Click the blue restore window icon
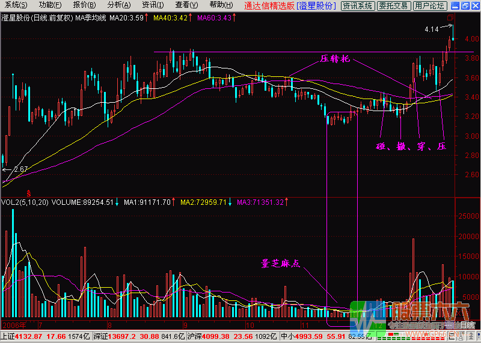This screenshot has width=481, height=343. (465, 6)
